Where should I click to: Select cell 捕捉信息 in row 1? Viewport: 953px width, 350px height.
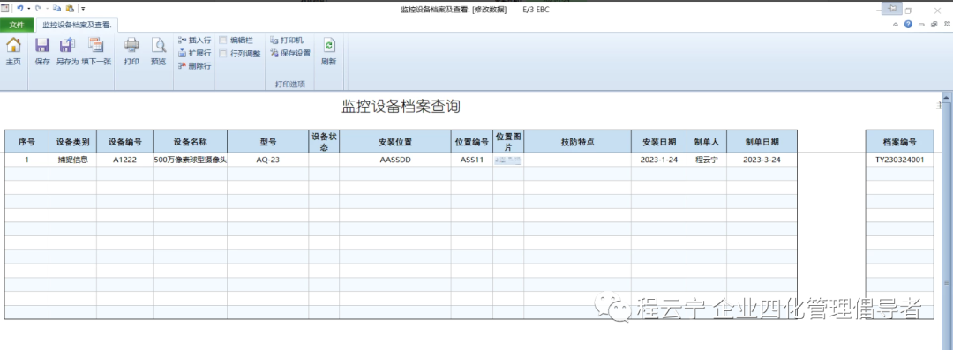(x=73, y=160)
